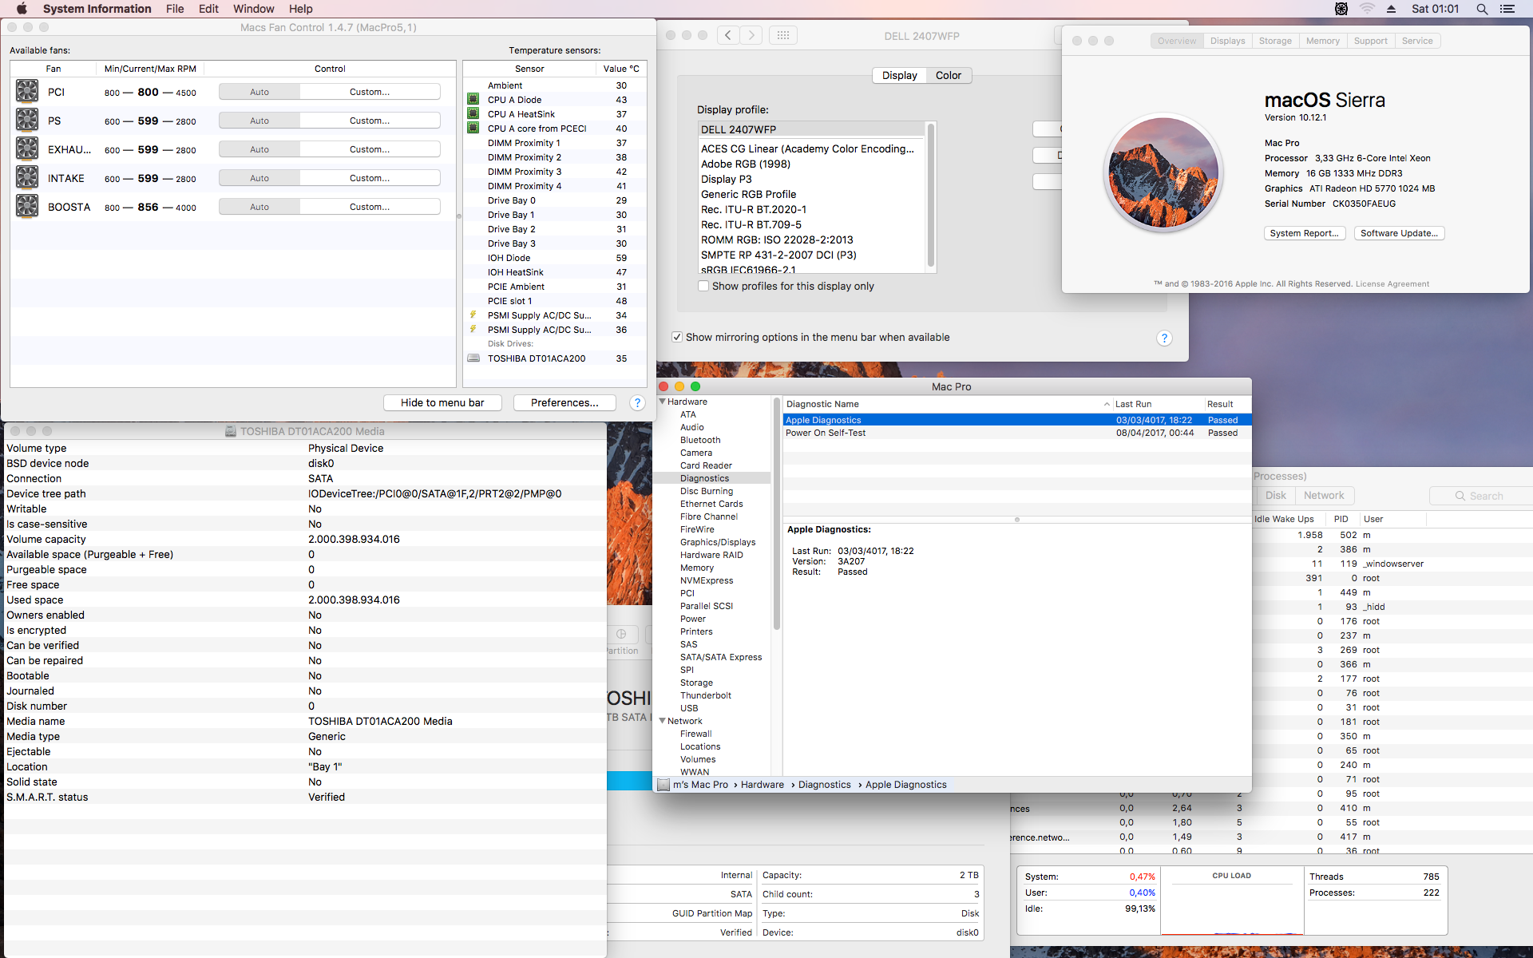Click the Wi-Fi status icon

click(1367, 9)
